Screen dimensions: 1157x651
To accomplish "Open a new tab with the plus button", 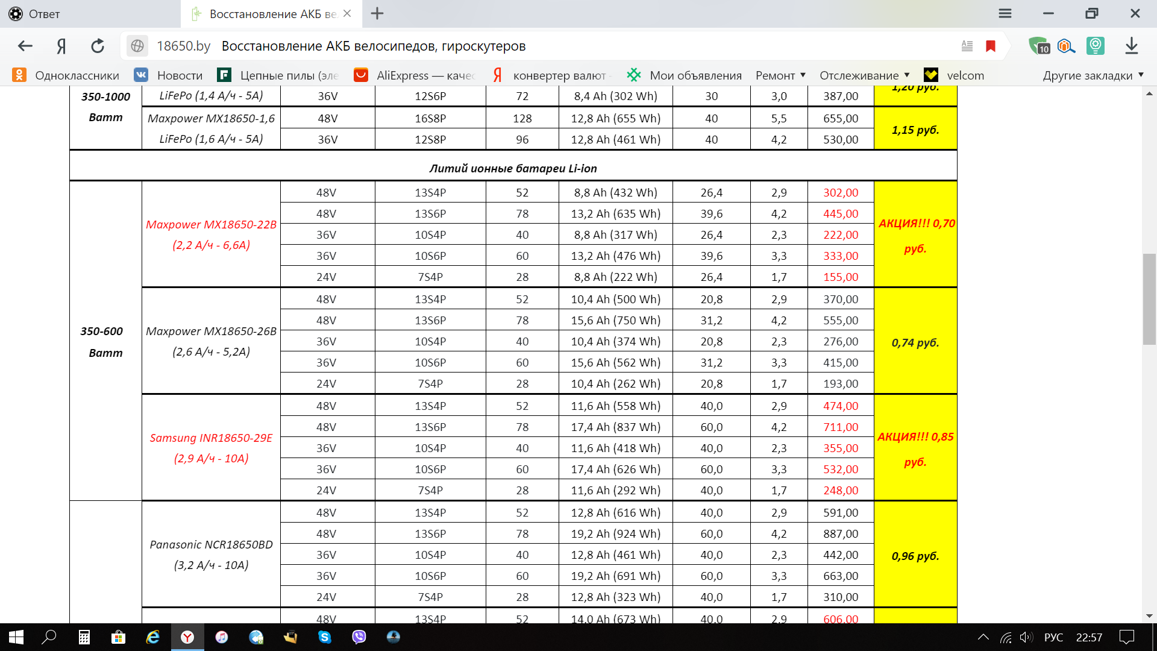I will [377, 13].
